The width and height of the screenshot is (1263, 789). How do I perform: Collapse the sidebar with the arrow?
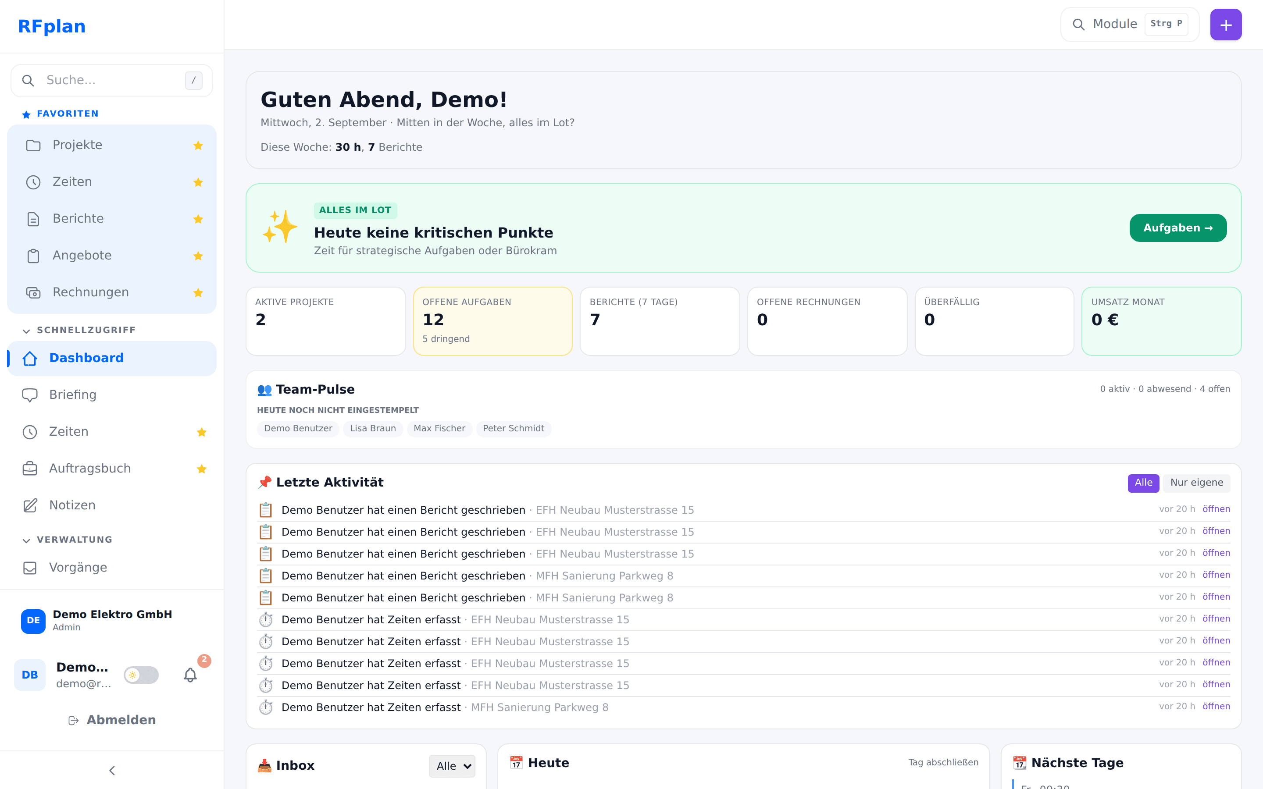tap(112, 770)
